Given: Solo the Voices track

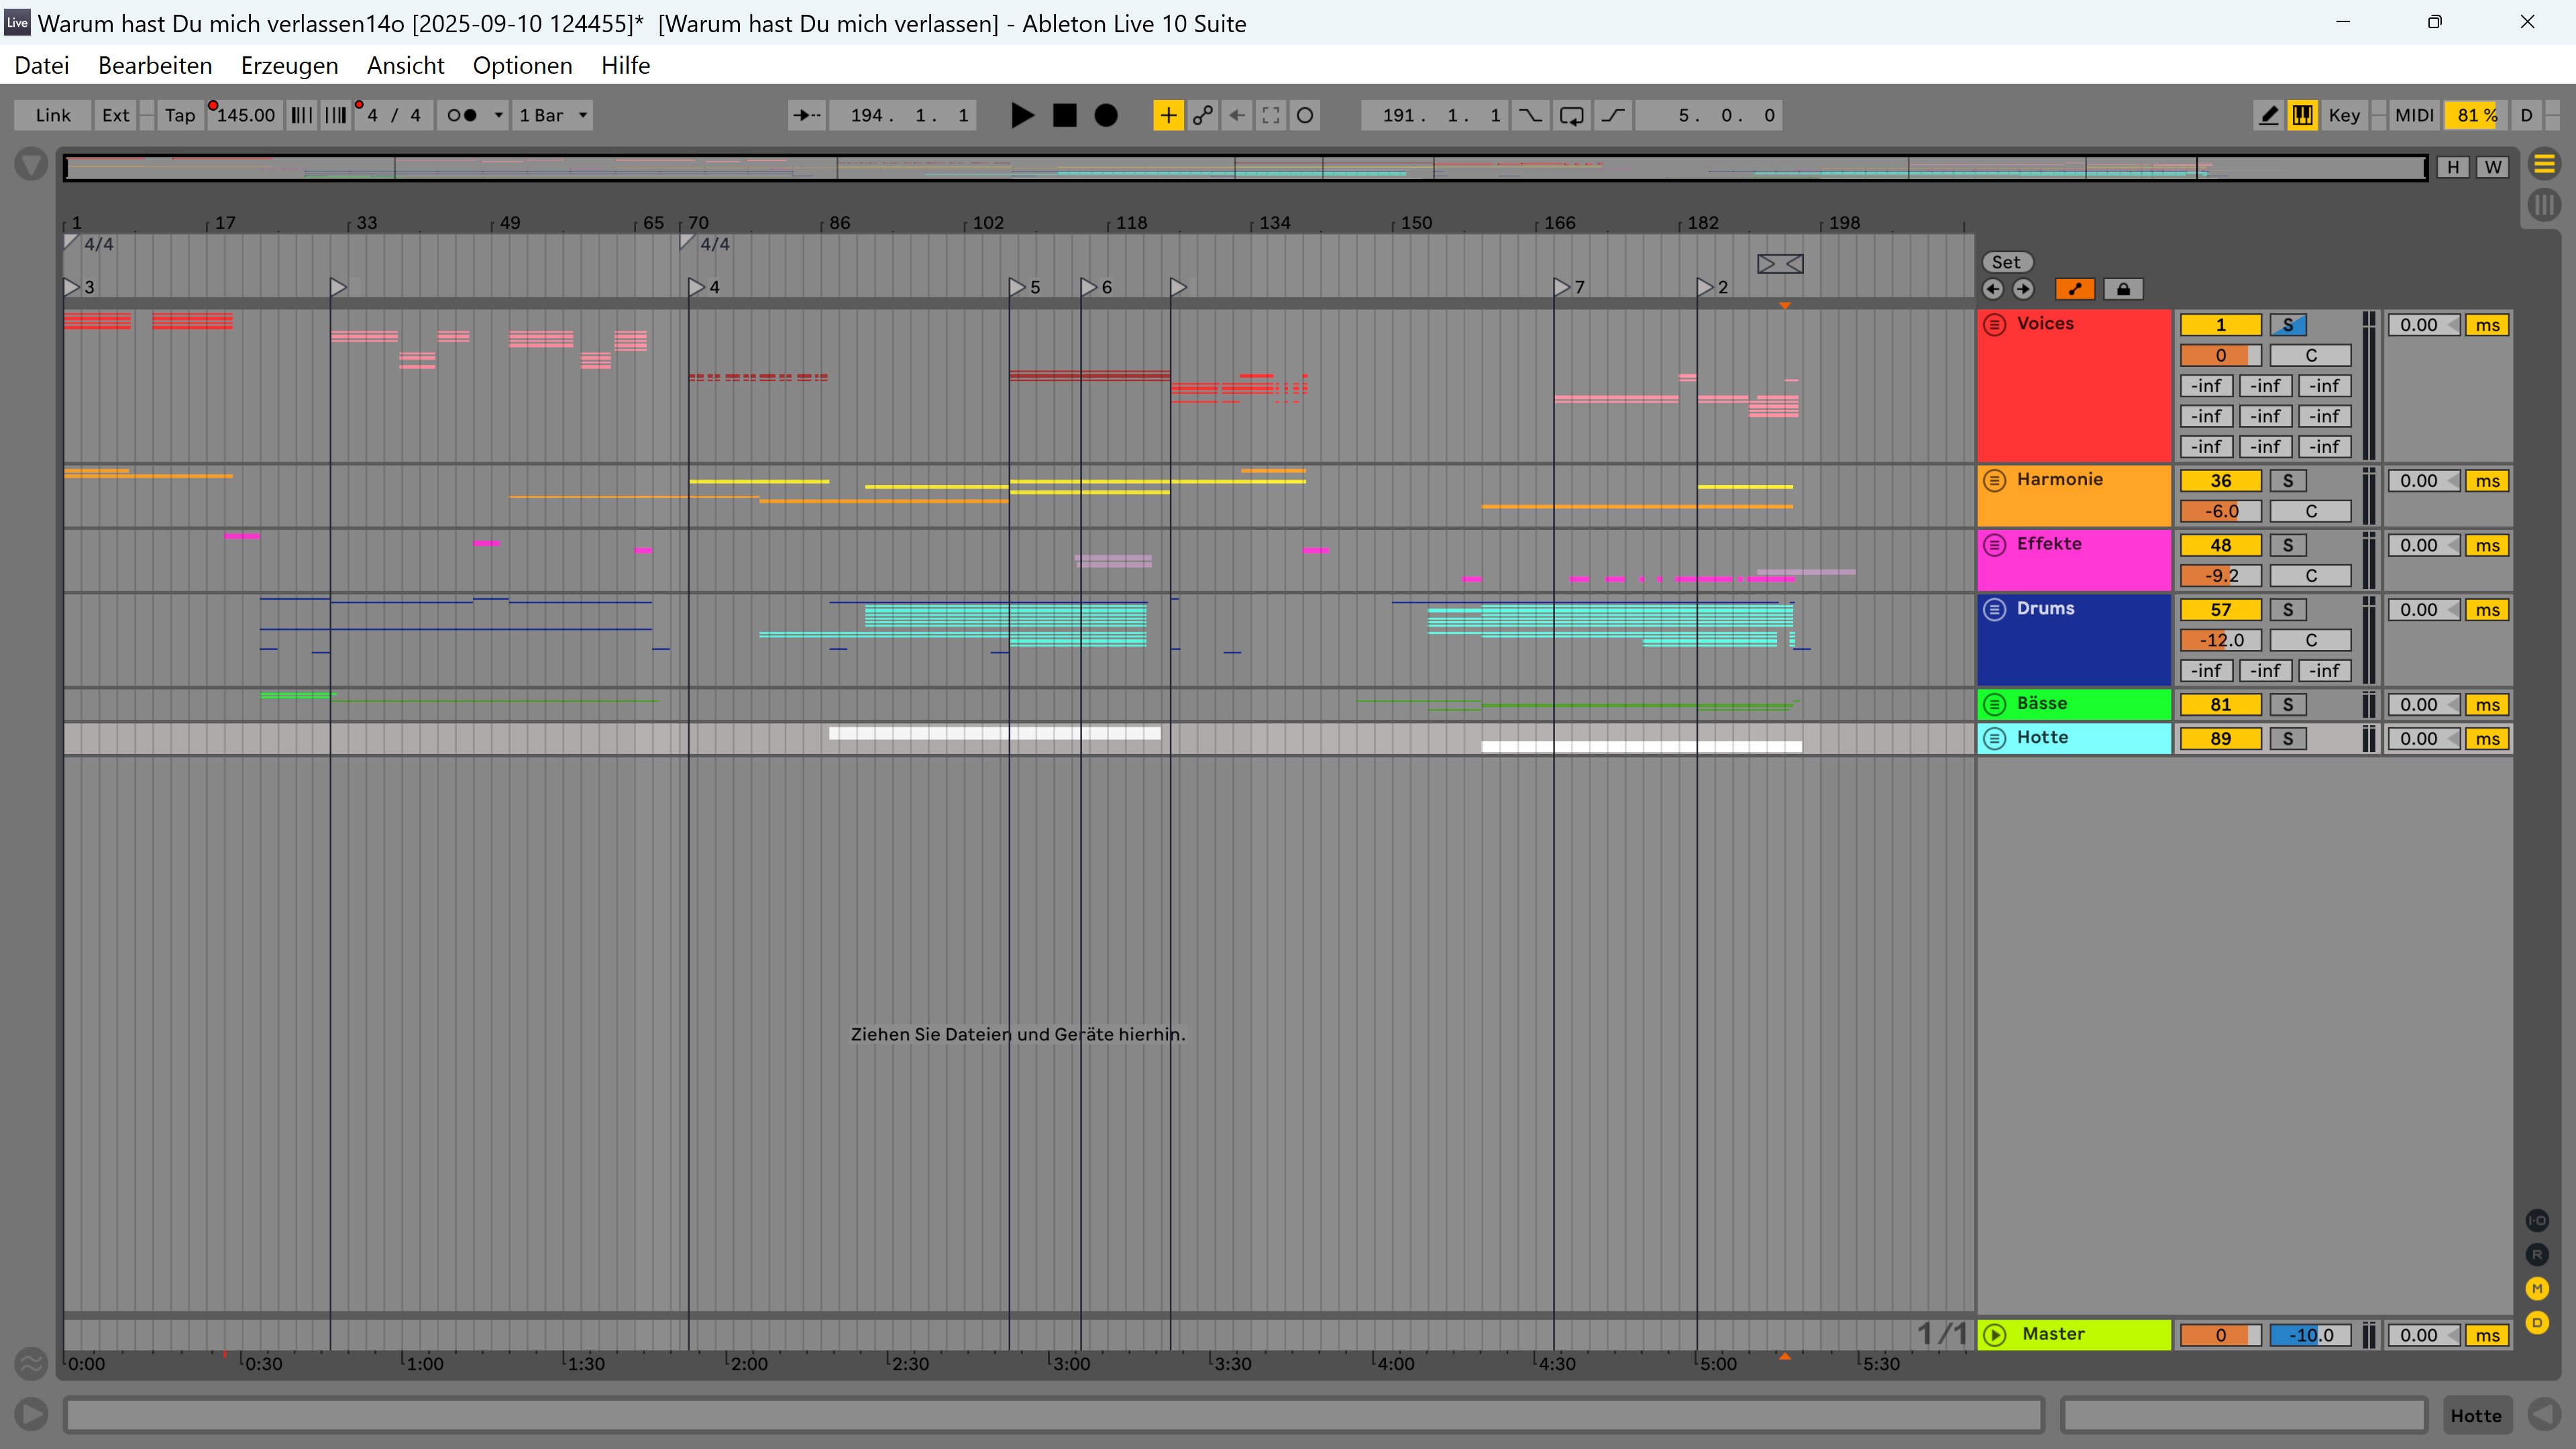Looking at the screenshot, I should point(2288,325).
